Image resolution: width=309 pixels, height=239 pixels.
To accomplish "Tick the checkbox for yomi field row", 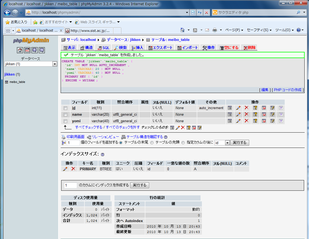I will (65, 121).
